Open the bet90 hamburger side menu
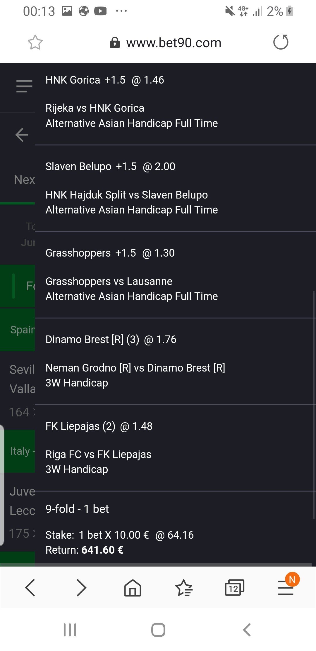The width and height of the screenshot is (316, 651). coord(24,86)
